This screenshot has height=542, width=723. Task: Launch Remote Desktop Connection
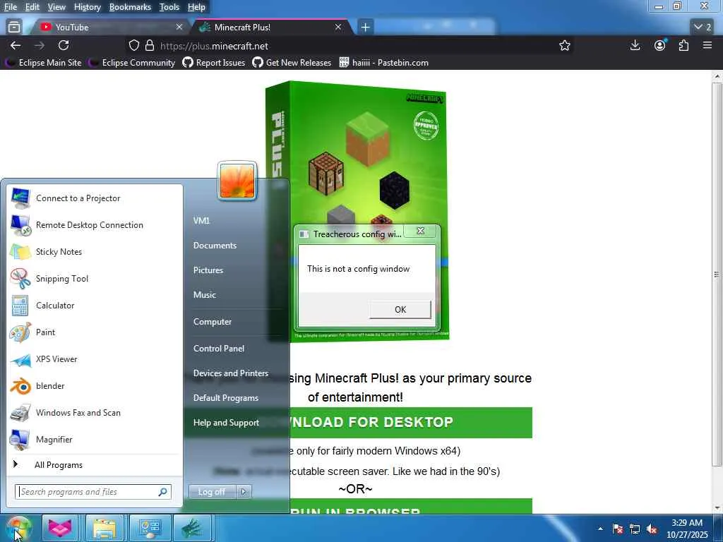coord(95,225)
